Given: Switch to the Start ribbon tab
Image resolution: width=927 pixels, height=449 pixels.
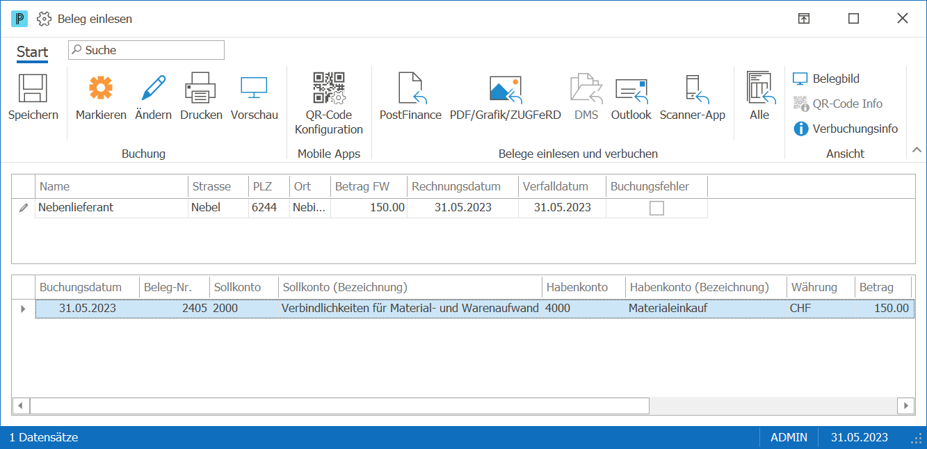Looking at the screenshot, I should click(32, 51).
